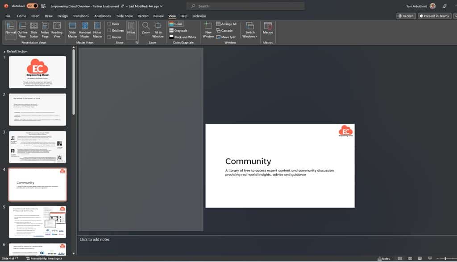Screen dimensions: 457x262
Task: Open the File menu
Action: (8, 16)
